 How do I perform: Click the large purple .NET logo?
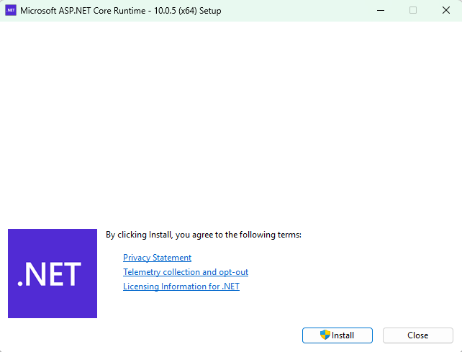[53, 274]
